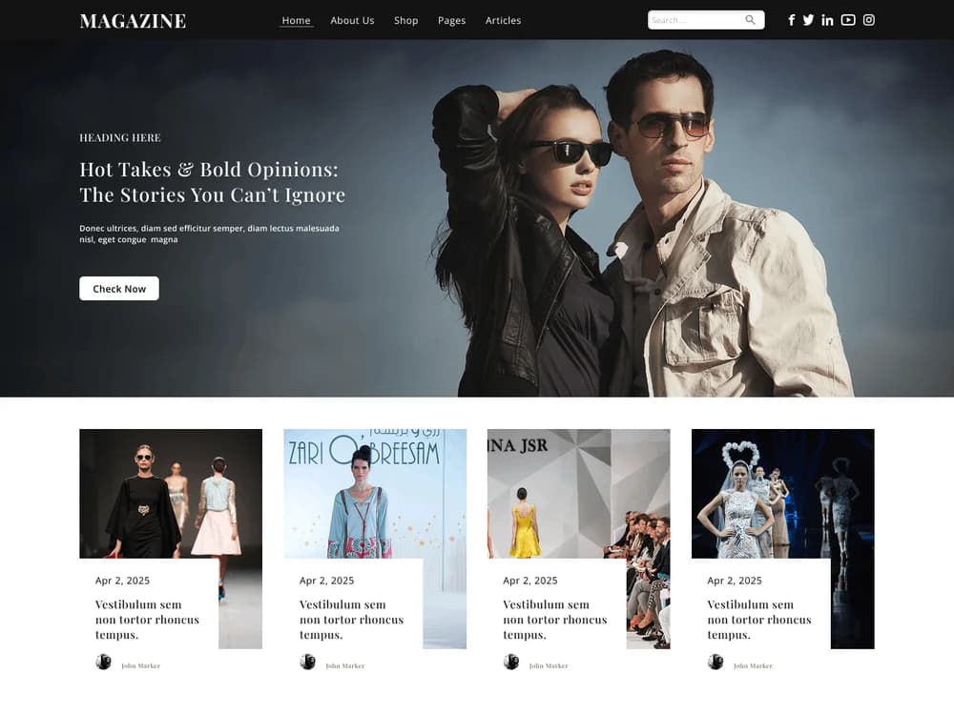Navigate to the Home menu item

[x=296, y=19]
